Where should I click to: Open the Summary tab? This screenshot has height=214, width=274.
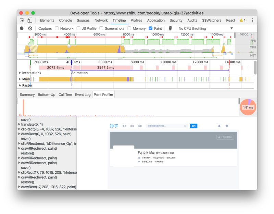point(27,95)
